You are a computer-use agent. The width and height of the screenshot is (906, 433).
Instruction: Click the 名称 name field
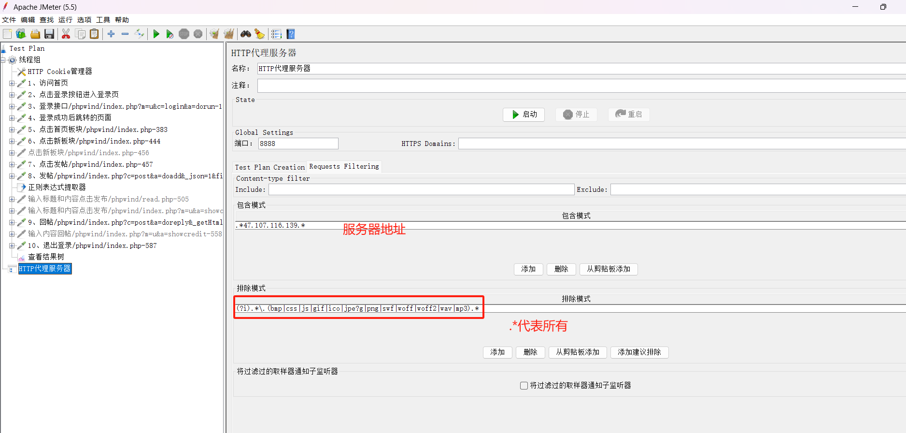click(x=581, y=69)
